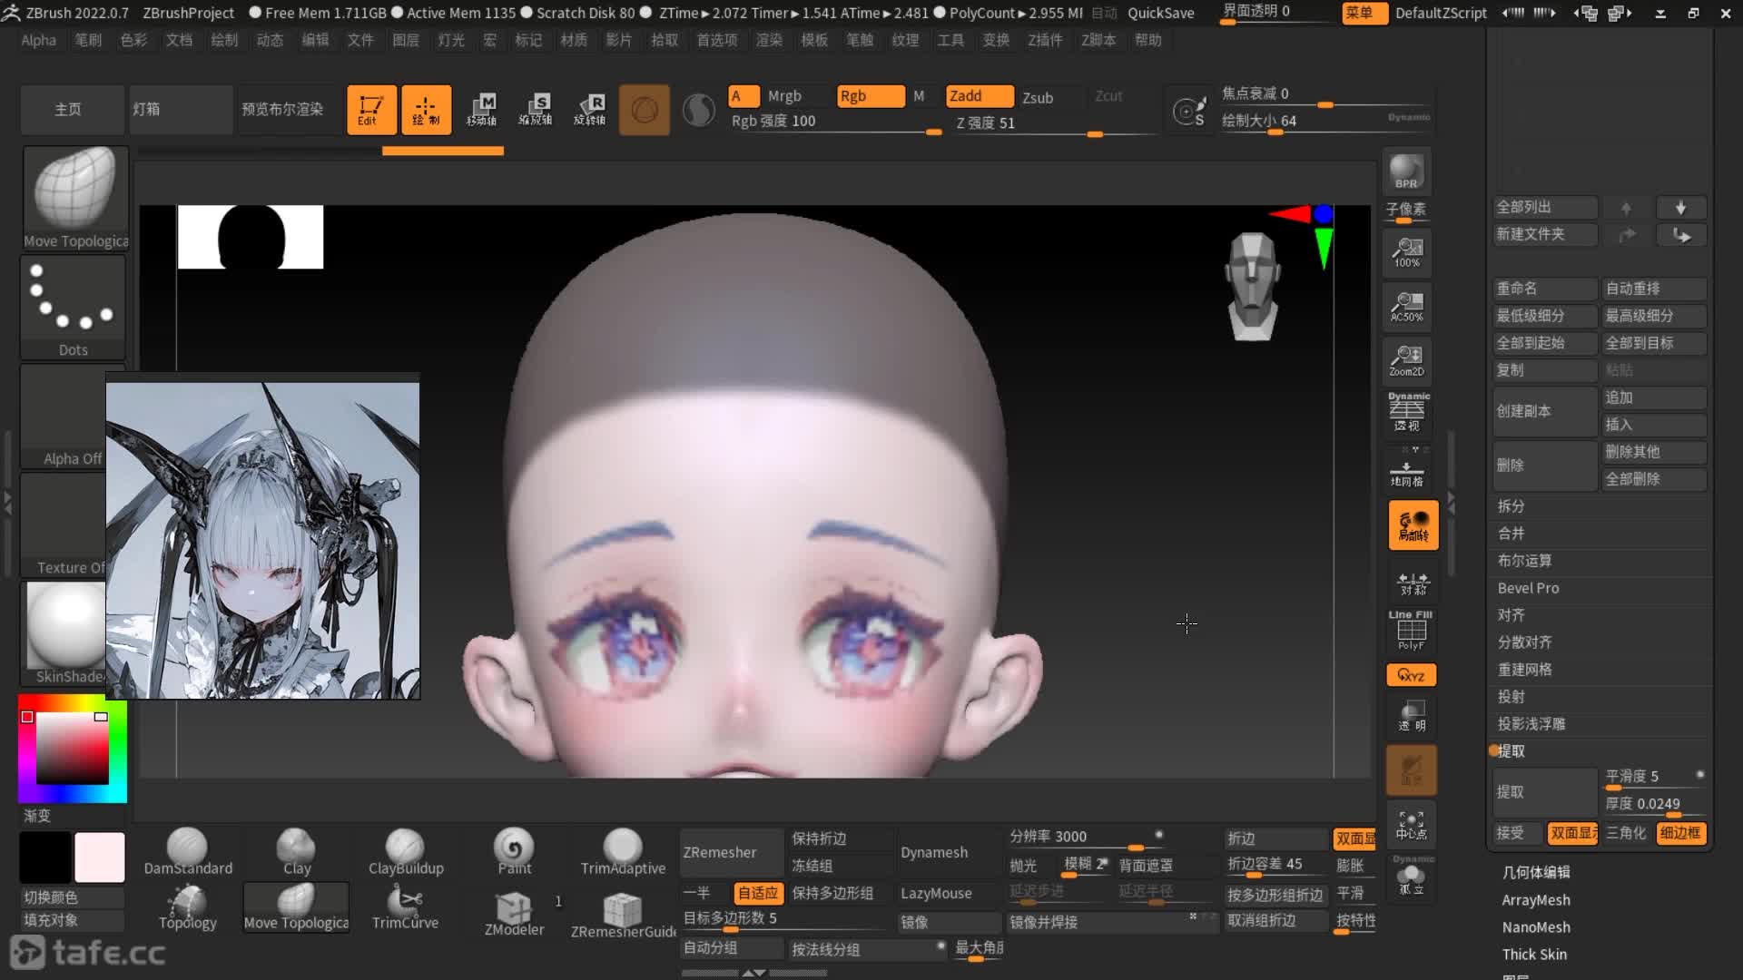
Task: Toggle Dynamic perspective view
Action: click(x=1408, y=412)
